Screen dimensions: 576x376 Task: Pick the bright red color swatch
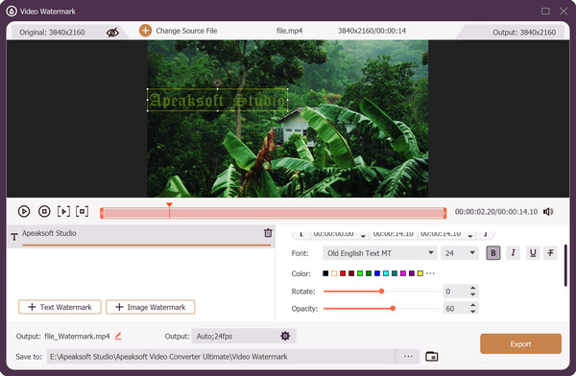click(343, 273)
